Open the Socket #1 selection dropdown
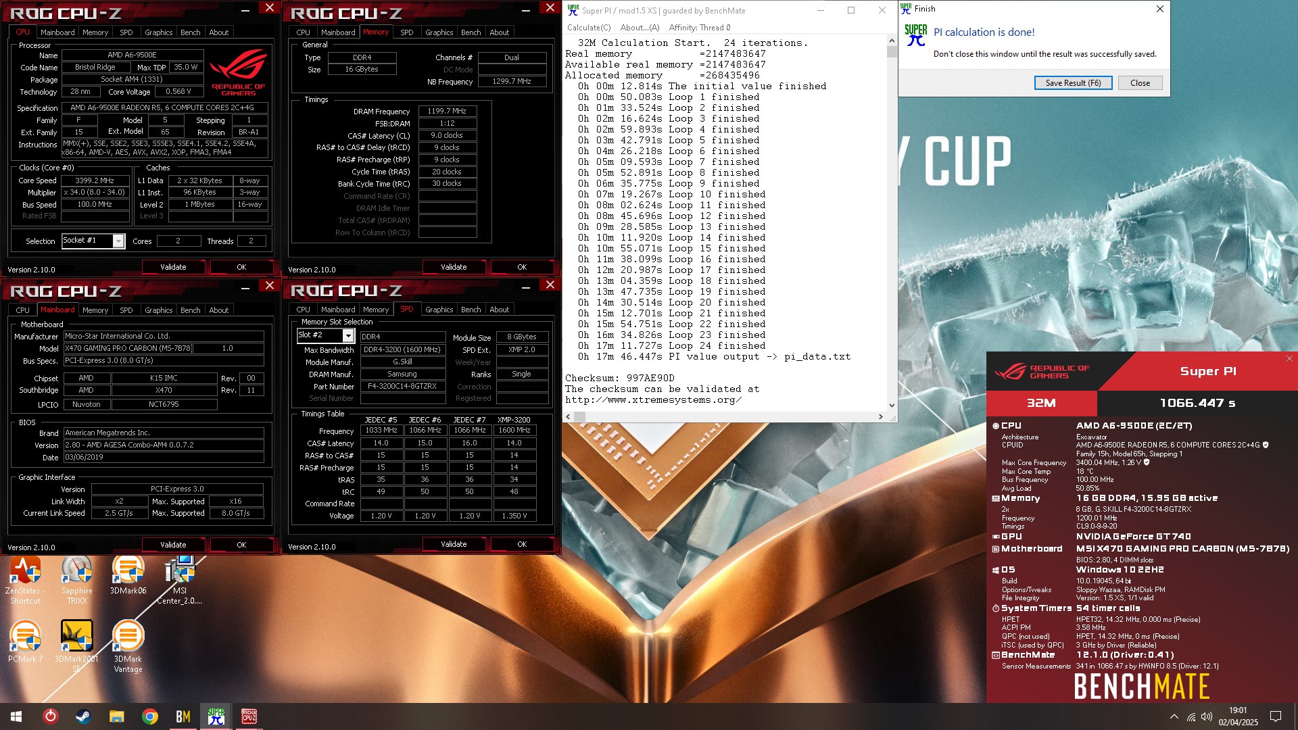The width and height of the screenshot is (1298, 730). (x=118, y=241)
